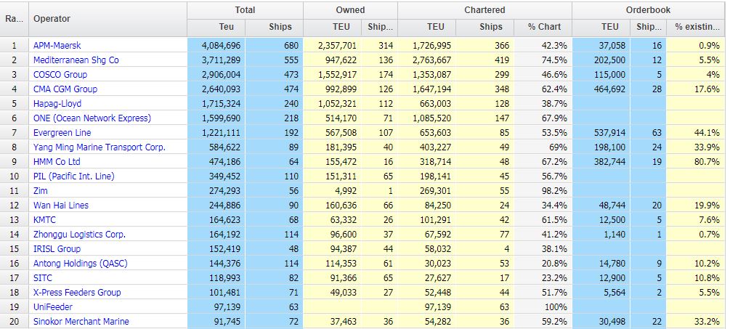
Task: Open the CMA CGM Group link
Action: coord(65,89)
